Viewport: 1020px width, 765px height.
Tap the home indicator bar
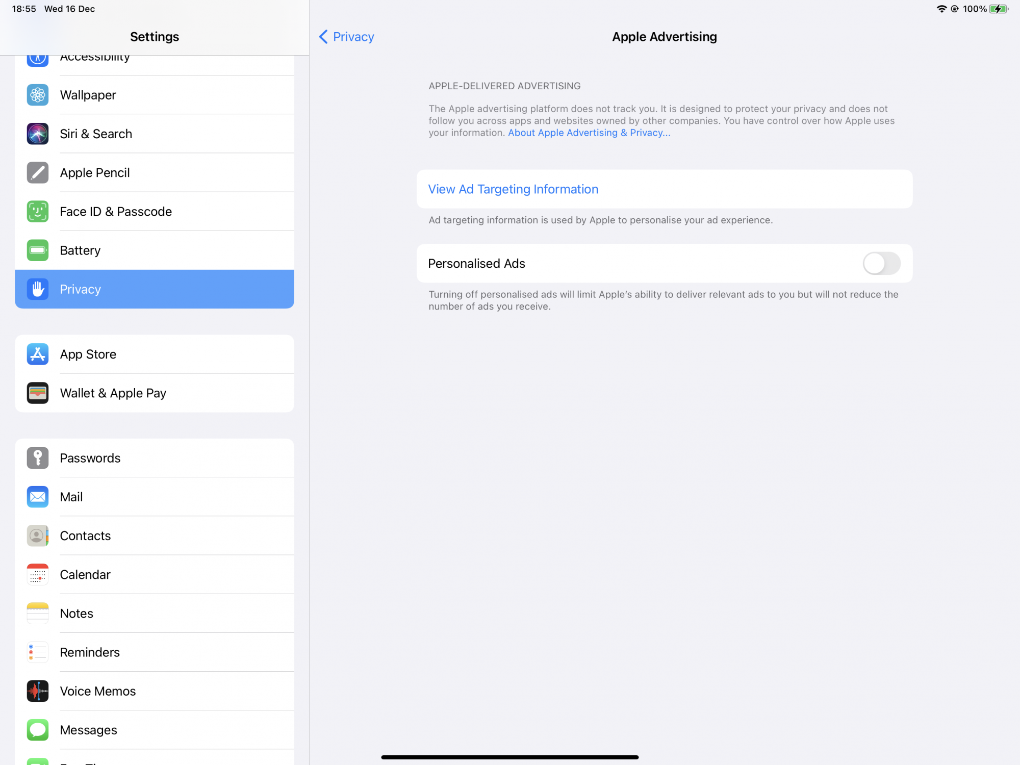[x=510, y=757]
